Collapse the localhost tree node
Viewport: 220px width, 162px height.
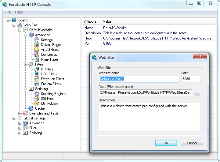[x=8, y=20]
